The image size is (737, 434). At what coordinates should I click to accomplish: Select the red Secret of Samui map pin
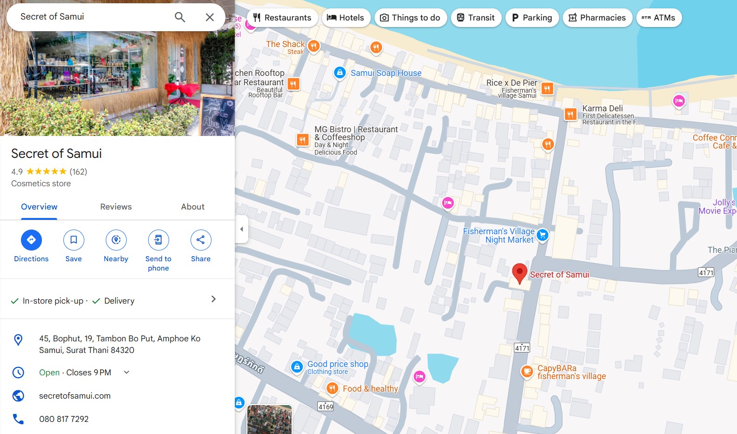point(519,273)
